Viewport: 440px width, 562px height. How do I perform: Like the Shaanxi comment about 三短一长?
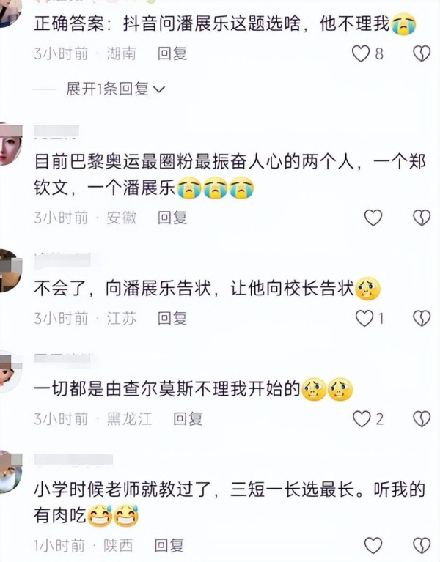click(x=373, y=546)
